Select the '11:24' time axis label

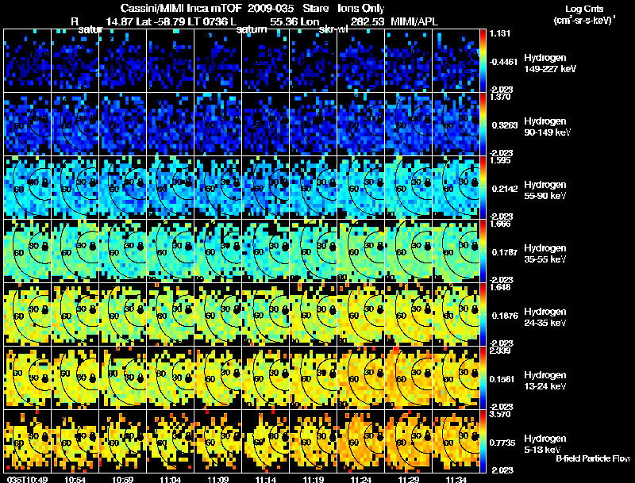[361, 479]
